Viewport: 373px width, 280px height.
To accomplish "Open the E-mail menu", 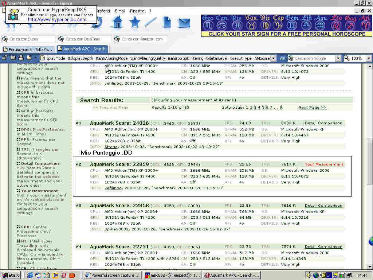I will 119,11.
